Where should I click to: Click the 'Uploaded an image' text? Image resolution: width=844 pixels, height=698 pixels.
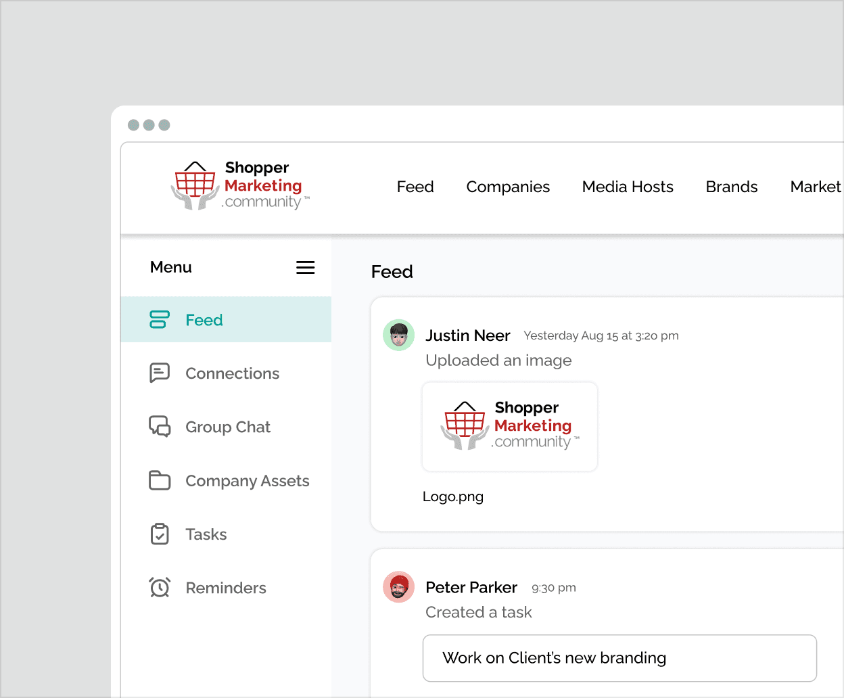[498, 360]
